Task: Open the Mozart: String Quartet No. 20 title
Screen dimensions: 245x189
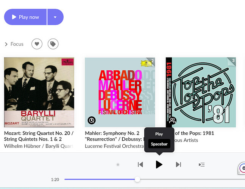Action: 39,136
